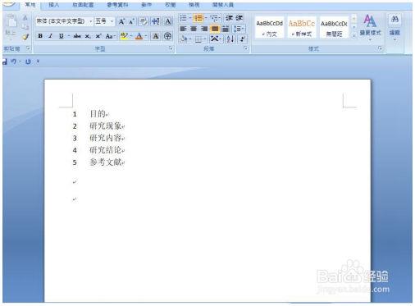
Task: Open the font size dropdown
Action: click(112, 21)
